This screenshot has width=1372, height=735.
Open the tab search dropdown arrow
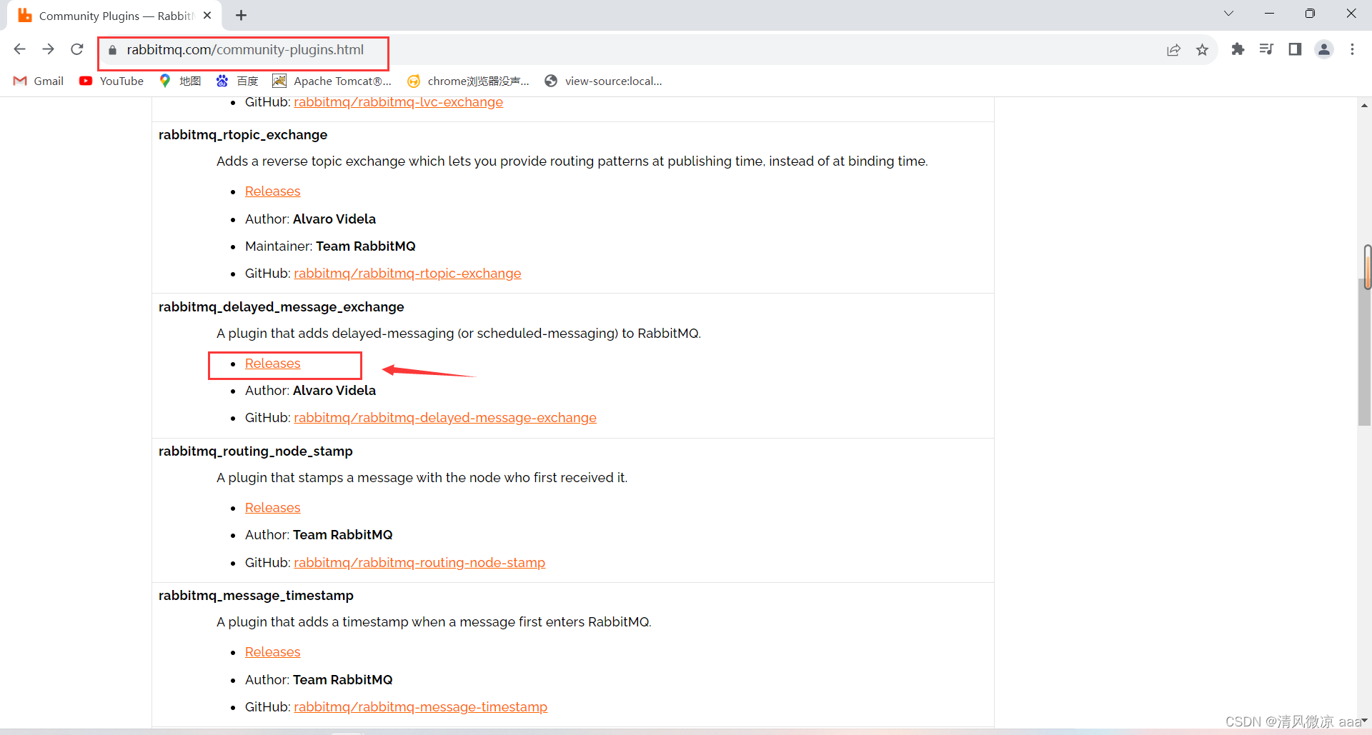(1228, 14)
